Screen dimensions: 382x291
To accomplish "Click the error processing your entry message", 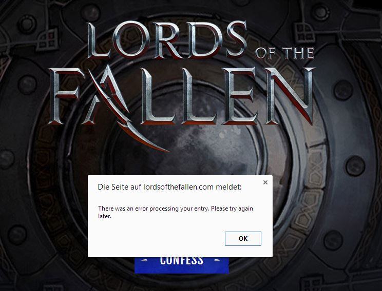I will point(176,212).
